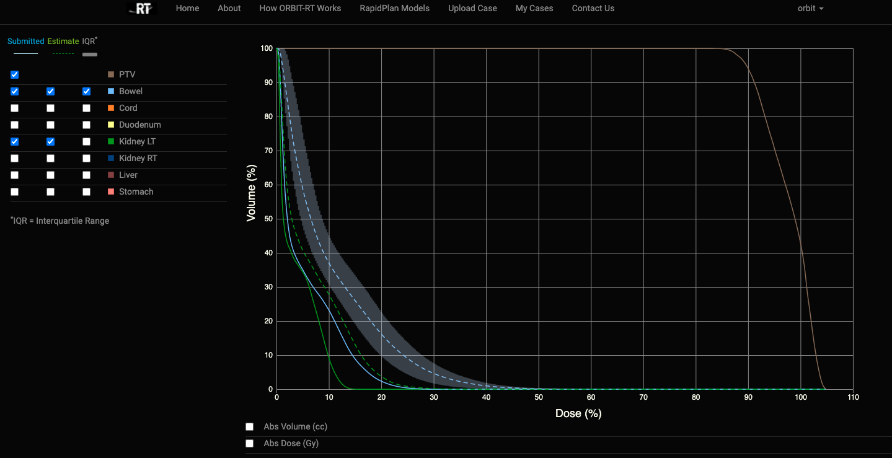Enable the Abs Volume (cc) checkbox
Screen dimensions: 892x458
(250, 426)
